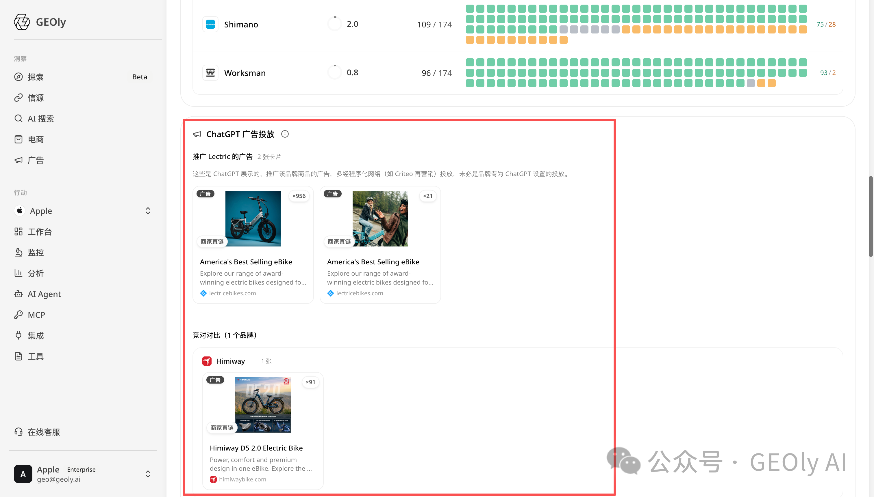
Task: Click the Himiway D5 2.0 Electric Bike title
Action: tap(256, 448)
